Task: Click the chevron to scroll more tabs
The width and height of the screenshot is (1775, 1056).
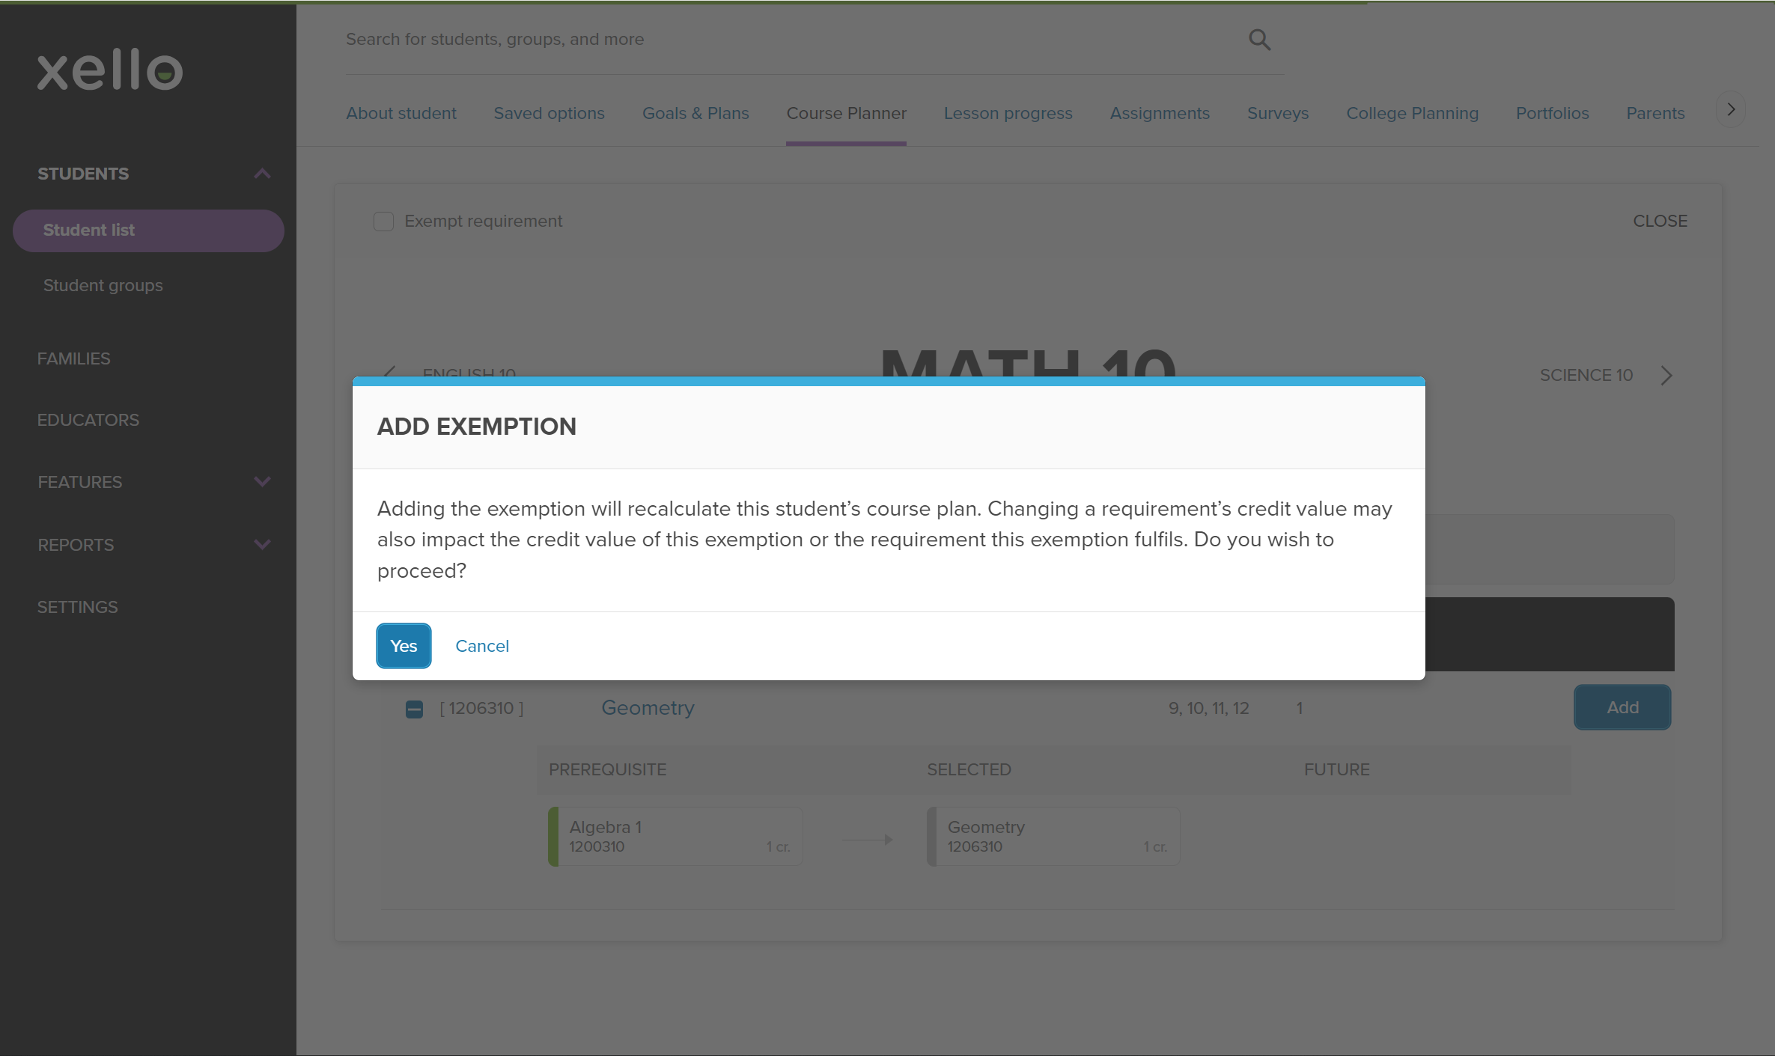Action: click(1731, 109)
